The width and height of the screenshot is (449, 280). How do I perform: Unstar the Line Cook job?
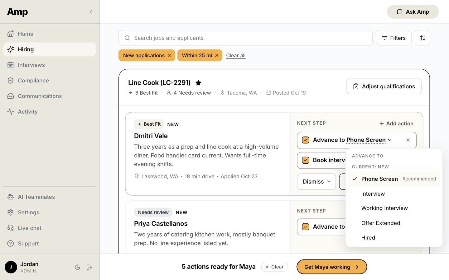[198, 83]
